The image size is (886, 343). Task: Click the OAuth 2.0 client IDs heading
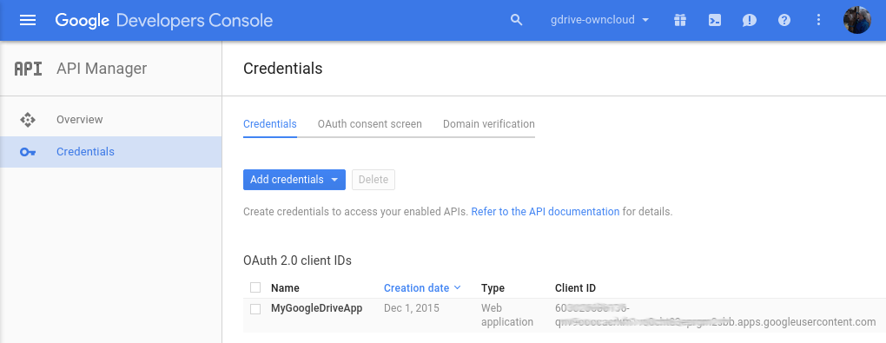(297, 261)
